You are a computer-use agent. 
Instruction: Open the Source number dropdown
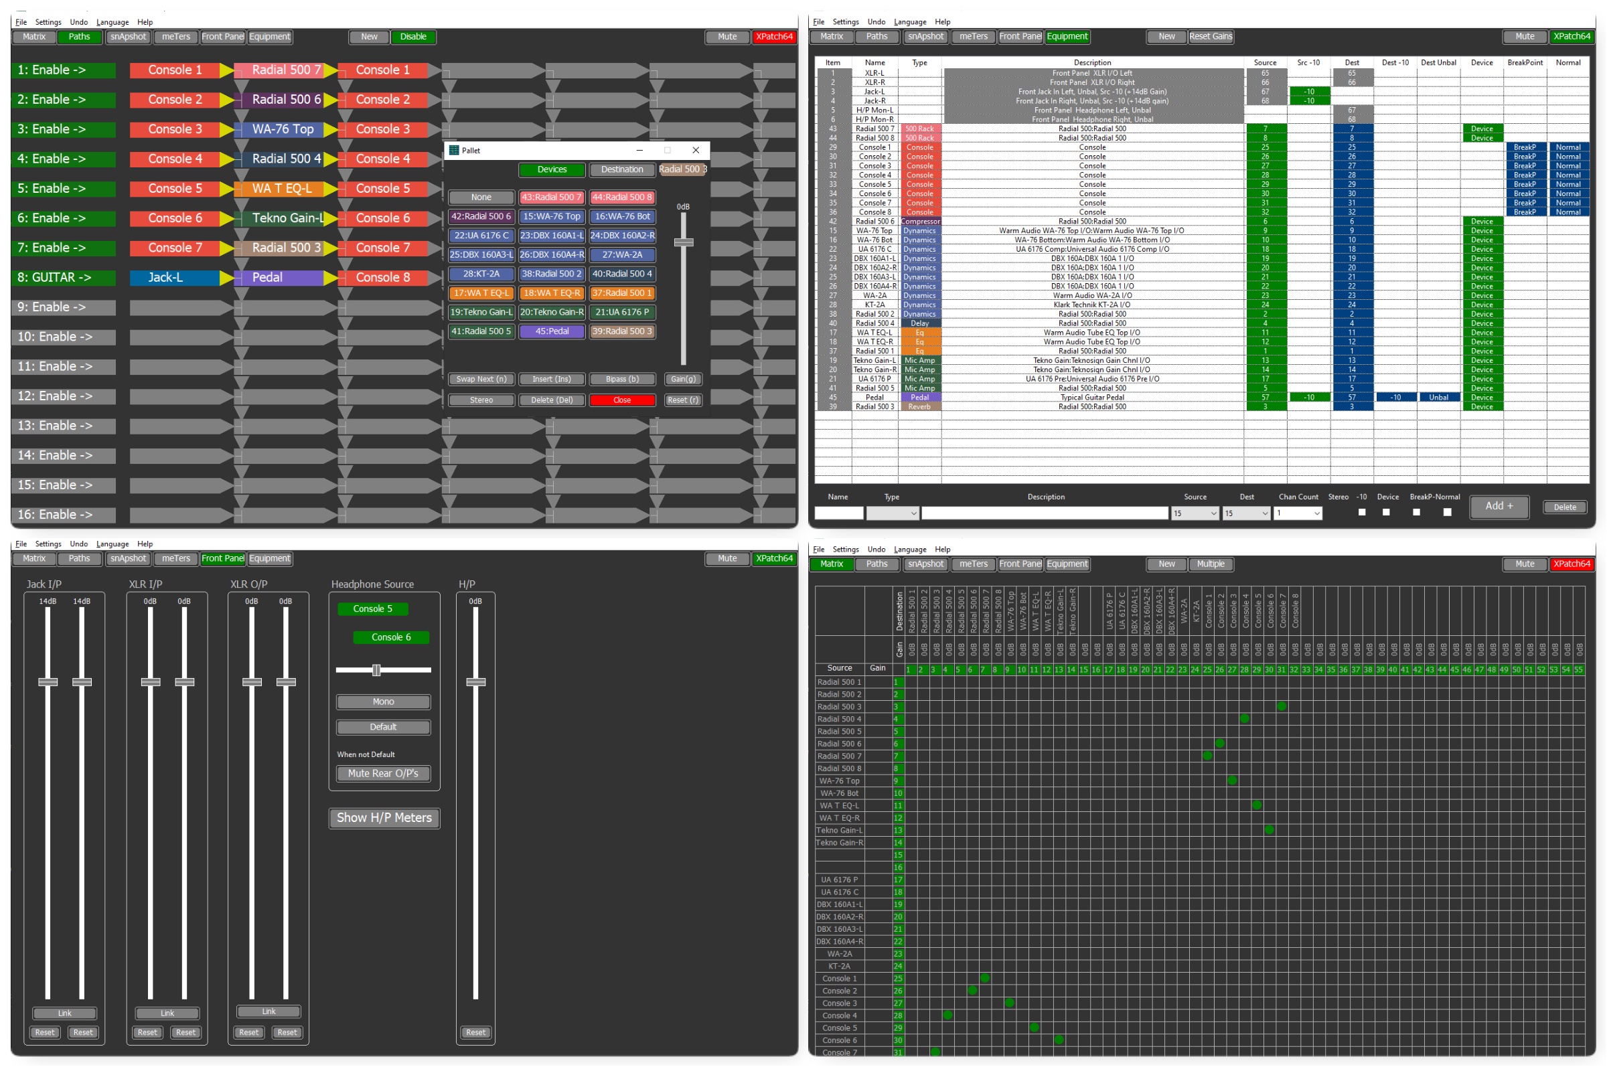click(x=1195, y=513)
